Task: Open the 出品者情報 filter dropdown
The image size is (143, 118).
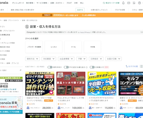Action: tap(66, 59)
